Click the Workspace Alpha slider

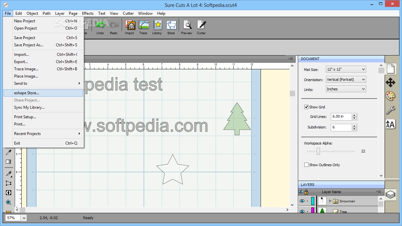click(331, 151)
